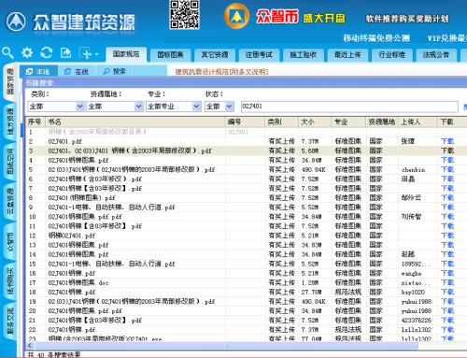Image resolution: width=467 pixels, height=358 pixels.
Task: Click horizontal scrollbar left arrow
Action: 30,345
